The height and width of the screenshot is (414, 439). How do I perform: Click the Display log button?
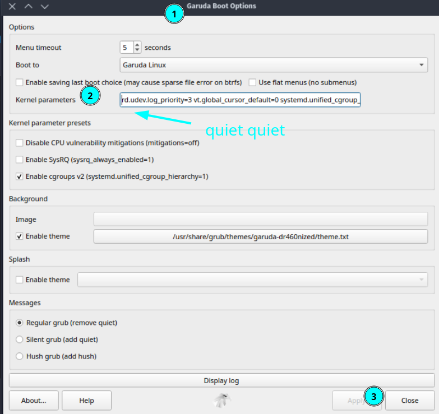[x=221, y=380]
